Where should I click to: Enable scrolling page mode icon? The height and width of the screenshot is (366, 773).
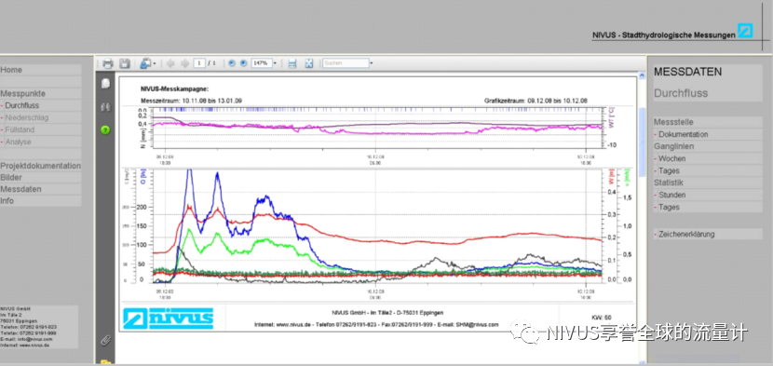point(292,63)
